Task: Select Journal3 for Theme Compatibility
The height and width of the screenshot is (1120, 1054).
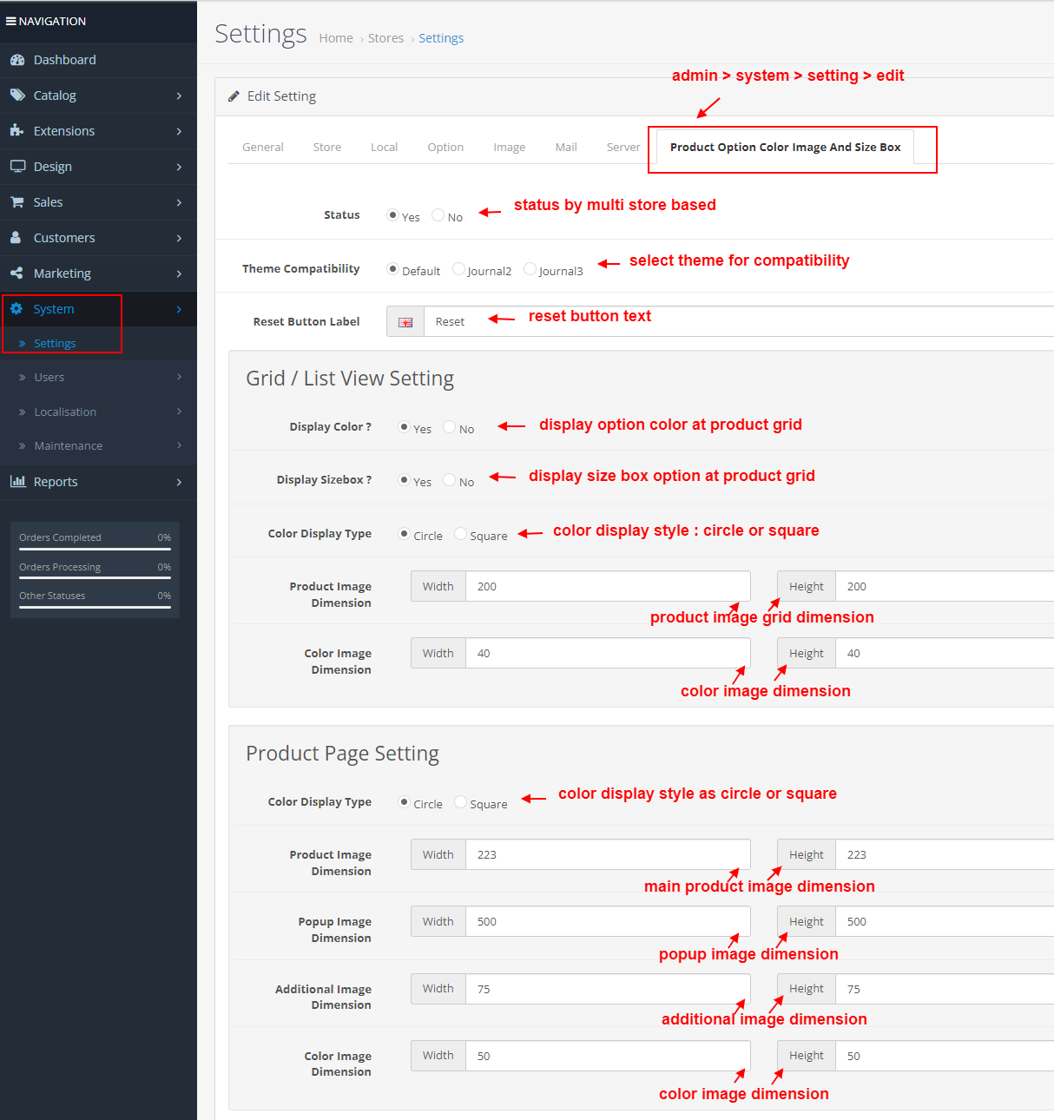Action: tap(530, 269)
